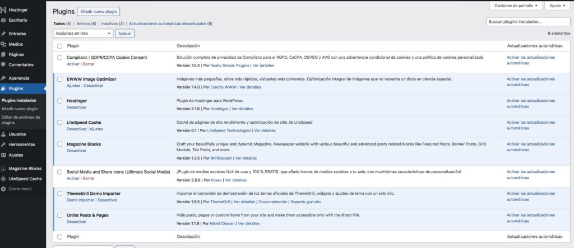Delete Complianz plugin via Borrar link
Viewport: 574px width, 248px height.
[x=89, y=64]
